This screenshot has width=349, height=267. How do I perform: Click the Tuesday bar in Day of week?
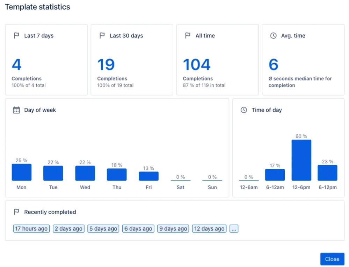[x=53, y=173]
